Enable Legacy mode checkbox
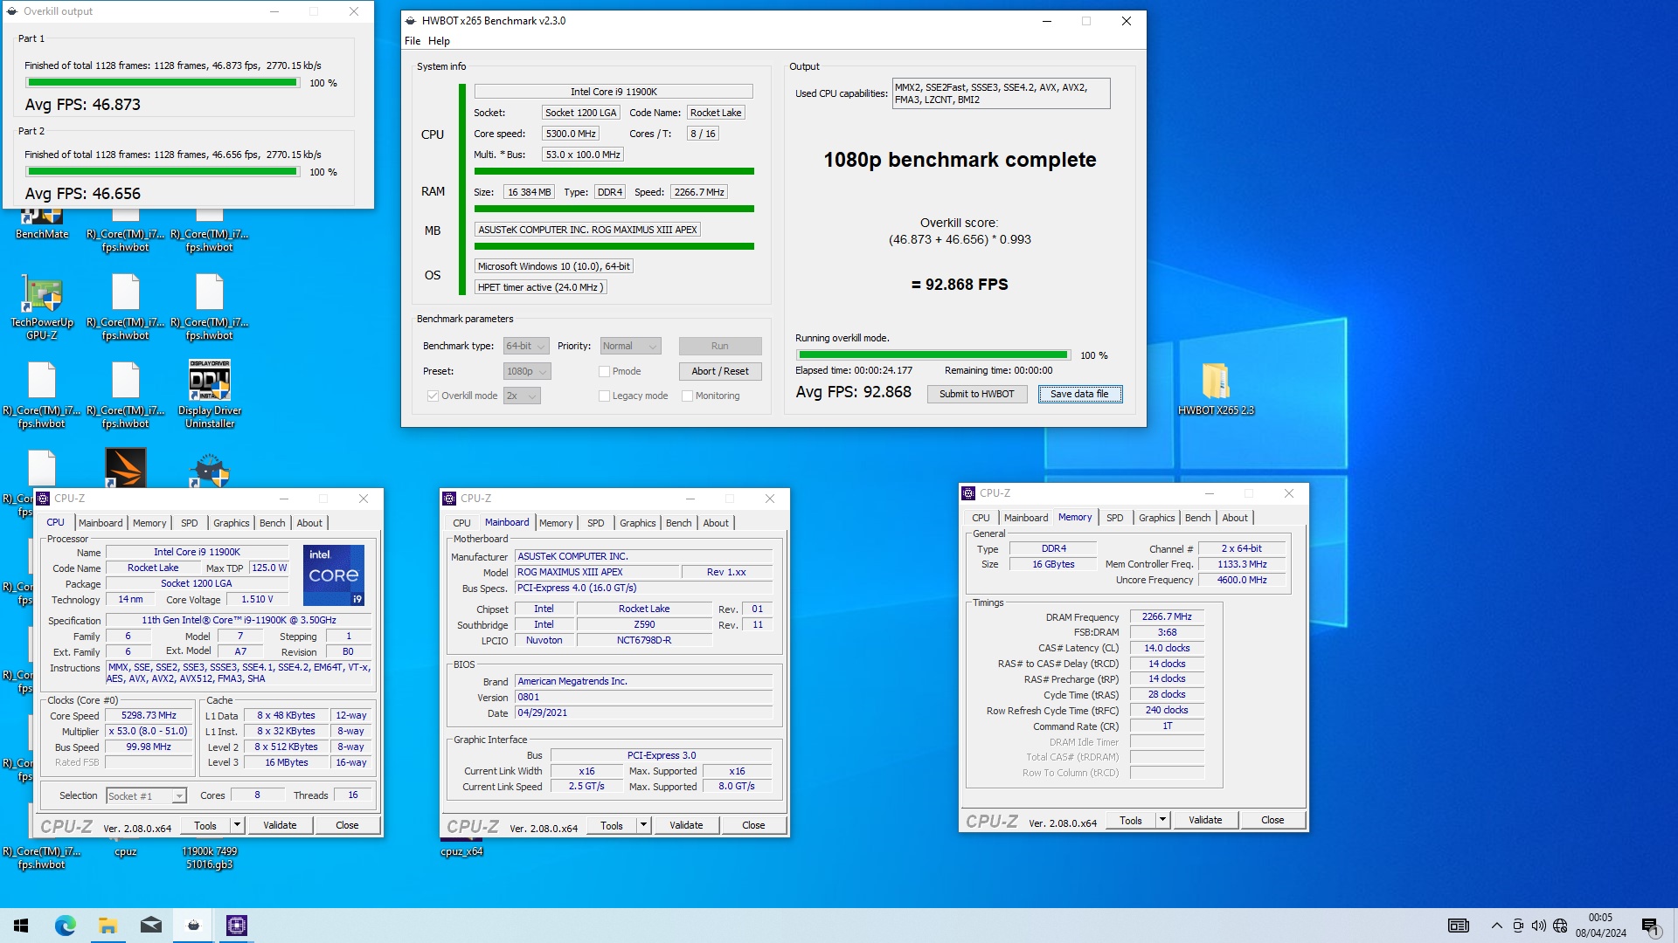This screenshot has height=943, width=1678. pyautogui.click(x=604, y=396)
